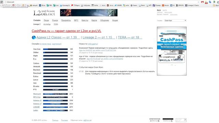This screenshot has width=219, height=123.
Task: Click the blue globe icon beside Адена L2 Classic
Action: [34, 37]
